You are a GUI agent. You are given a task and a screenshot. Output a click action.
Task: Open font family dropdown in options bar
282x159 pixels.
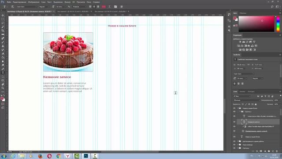tap(27, 7)
